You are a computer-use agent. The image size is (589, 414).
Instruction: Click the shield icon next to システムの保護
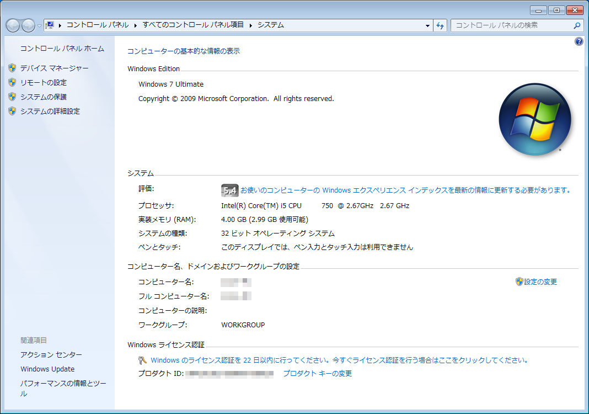pyautogui.click(x=12, y=97)
